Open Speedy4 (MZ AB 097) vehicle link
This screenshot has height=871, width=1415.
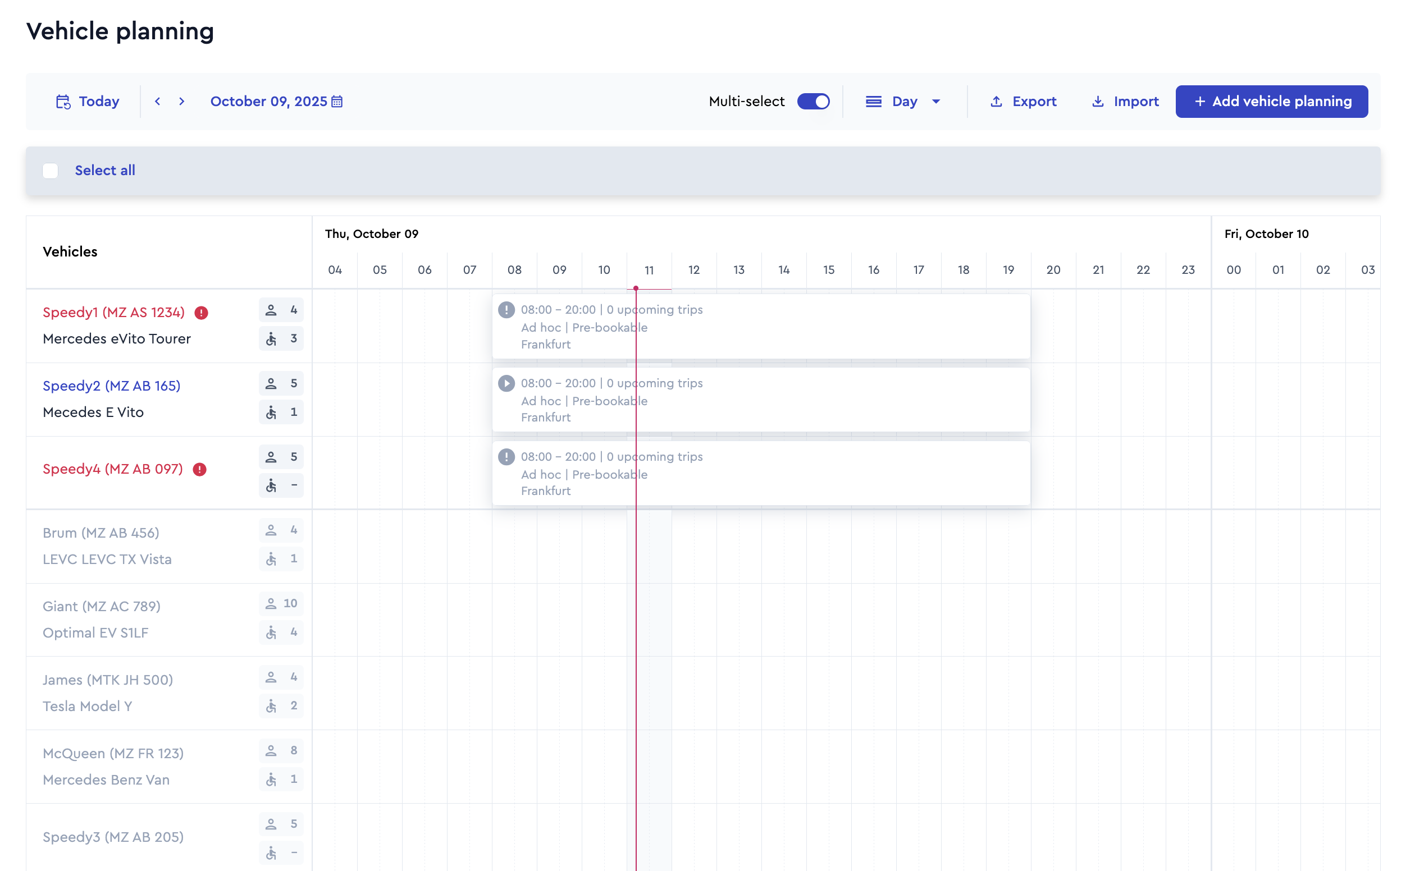tap(113, 470)
